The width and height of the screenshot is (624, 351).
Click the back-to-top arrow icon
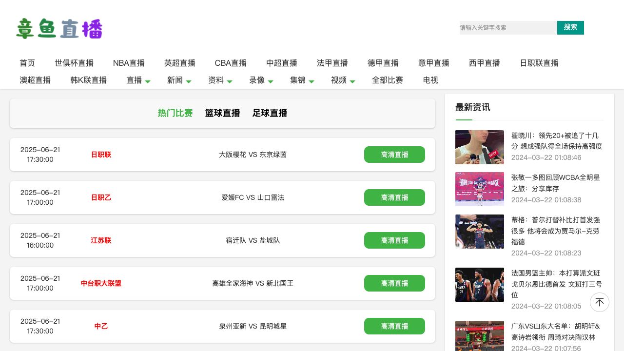(x=600, y=302)
